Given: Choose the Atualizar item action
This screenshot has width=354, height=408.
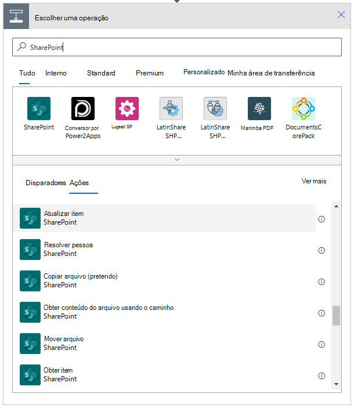Looking at the screenshot, I should click(x=164, y=218).
